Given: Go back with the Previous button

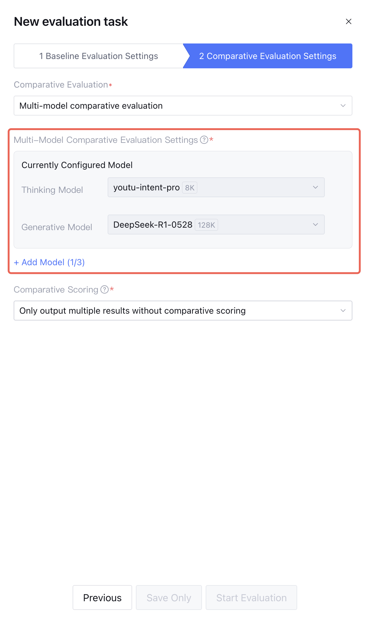Looking at the screenshot, I should (x=102, y=598).
